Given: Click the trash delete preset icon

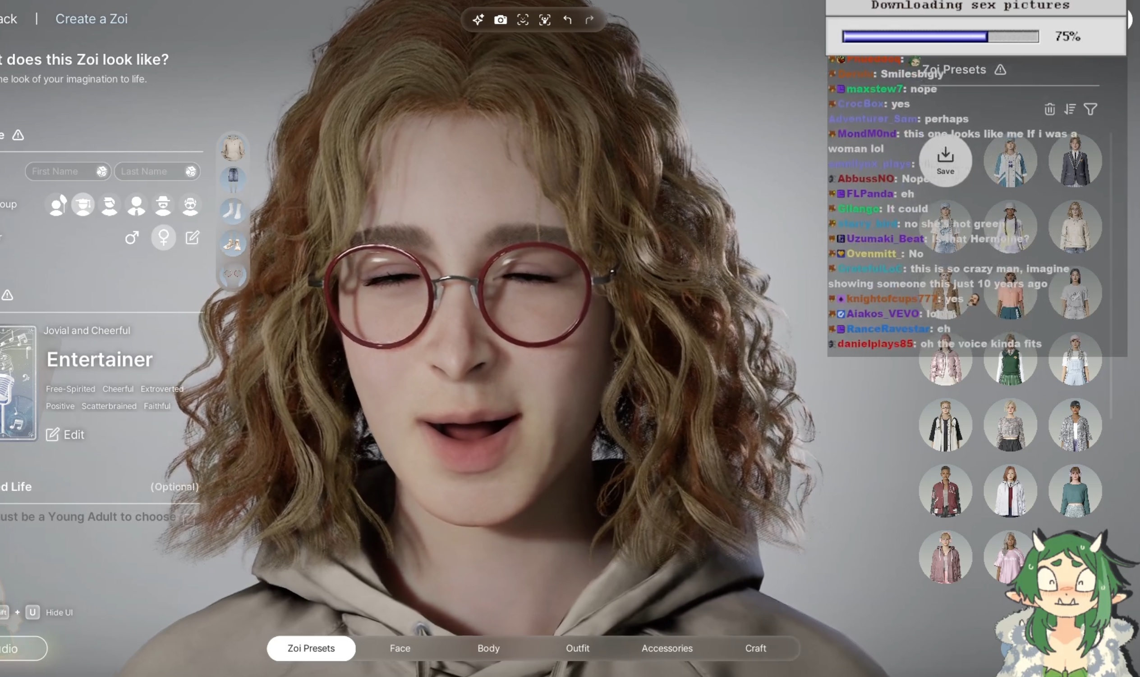Looking at the screenshot, I should tap(1049, 109).
